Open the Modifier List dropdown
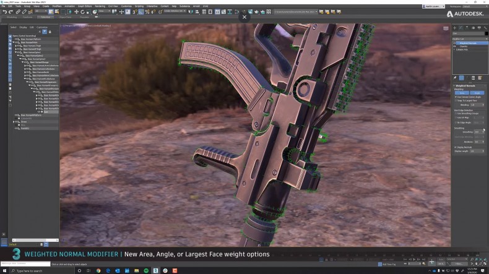The width and height of the screenshot is (489, 274). pos(467,38)
